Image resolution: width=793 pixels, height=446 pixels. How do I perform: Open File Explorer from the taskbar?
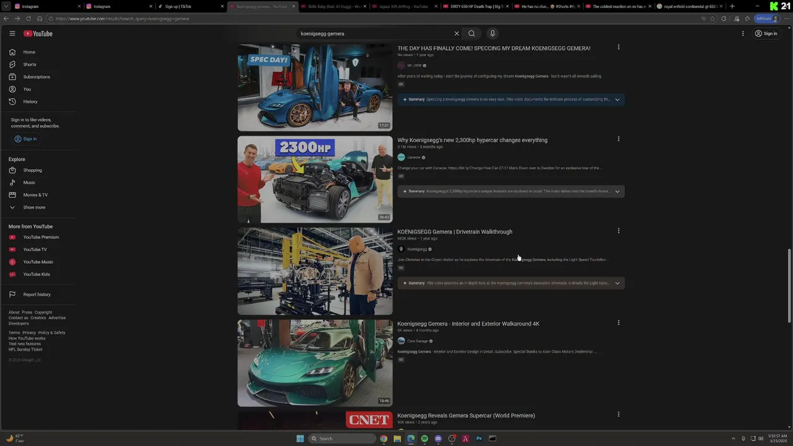(397, 439)
